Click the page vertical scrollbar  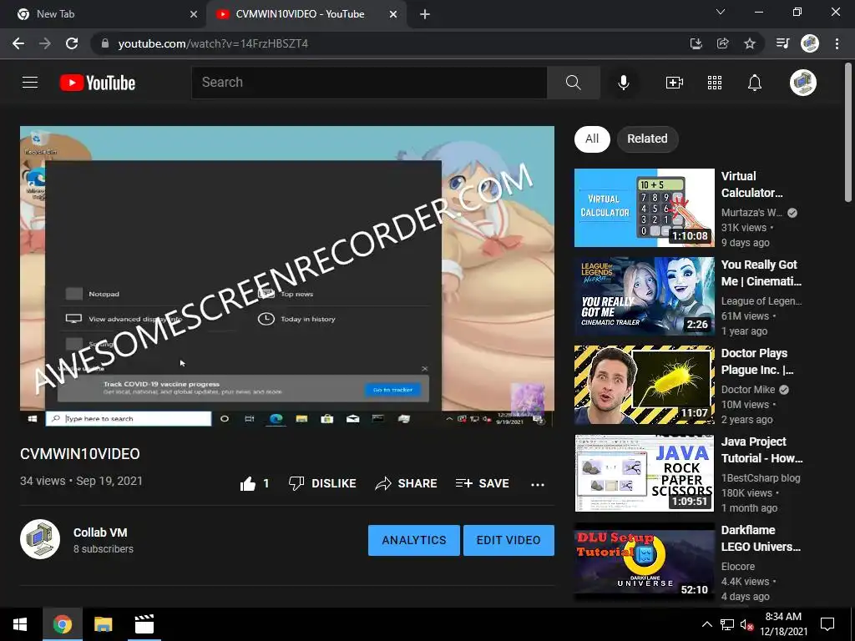848,133
